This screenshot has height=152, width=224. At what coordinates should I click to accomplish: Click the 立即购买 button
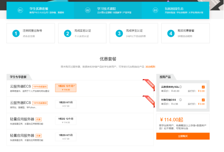[183, 136]
